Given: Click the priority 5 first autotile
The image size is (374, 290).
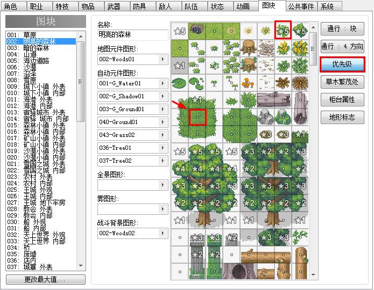Looking at the screenshot, I should 180,31.
